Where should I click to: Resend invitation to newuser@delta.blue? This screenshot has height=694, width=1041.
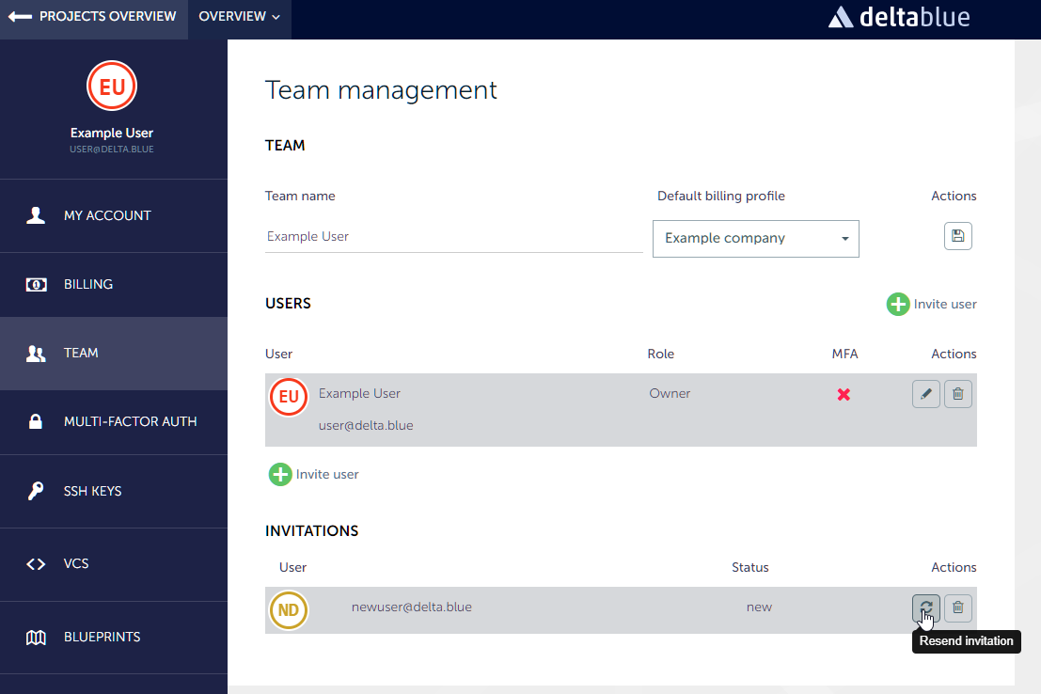925,607
